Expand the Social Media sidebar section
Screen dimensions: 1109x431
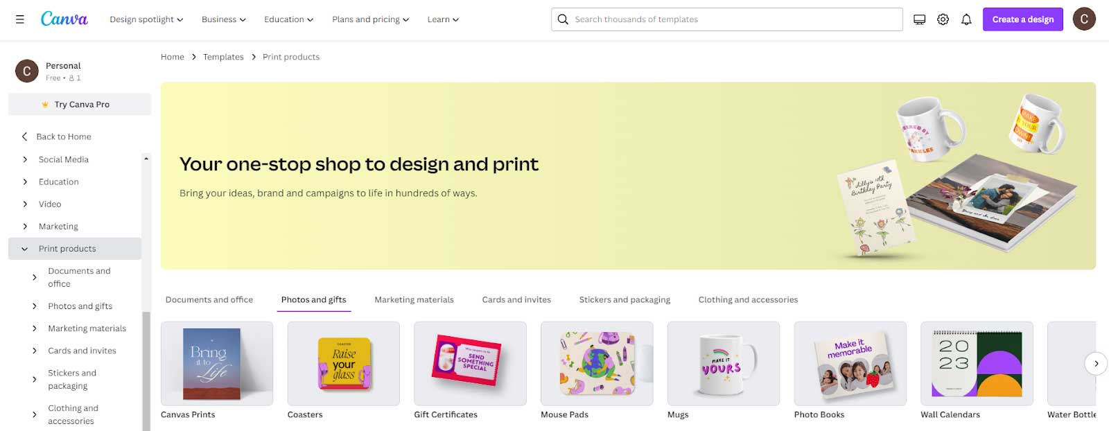25,159
